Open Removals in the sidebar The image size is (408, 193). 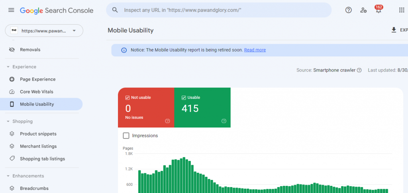pos(30,50)
